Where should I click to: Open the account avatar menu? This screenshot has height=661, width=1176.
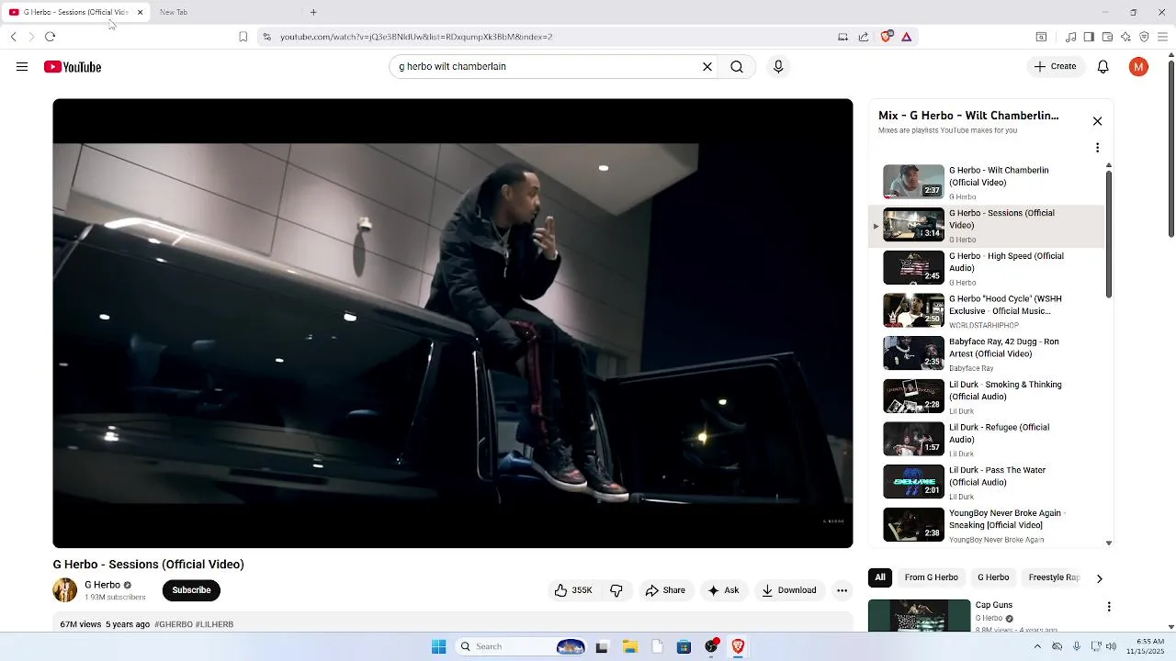click(1138, 67)
